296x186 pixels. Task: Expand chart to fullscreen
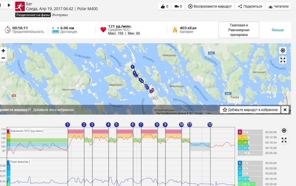tap(284, 140)
